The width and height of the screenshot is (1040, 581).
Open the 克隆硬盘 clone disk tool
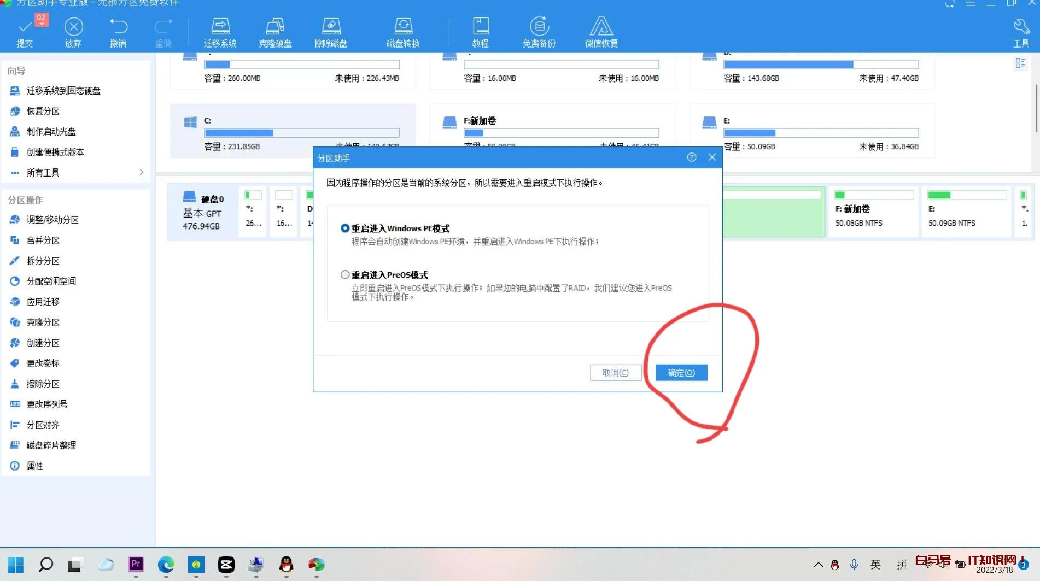click(x=275, y=32)
